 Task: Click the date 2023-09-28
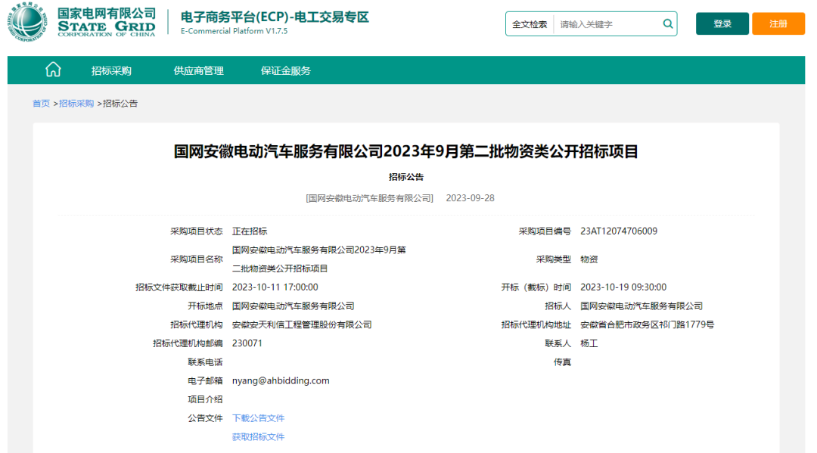click(x=470, y=198)
